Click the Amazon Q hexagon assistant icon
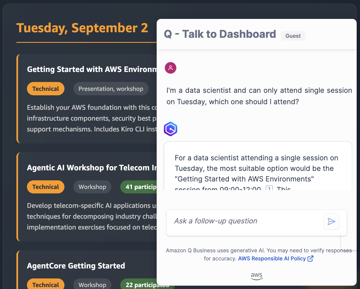Viewport: 360px width, 289px height. pyautogui.click(x=170, y=129)
